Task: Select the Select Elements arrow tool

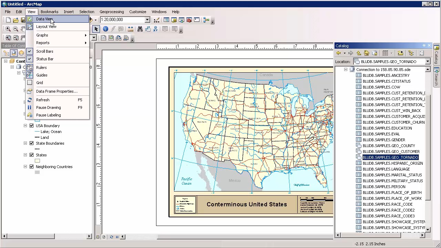Action: [96, 29]
